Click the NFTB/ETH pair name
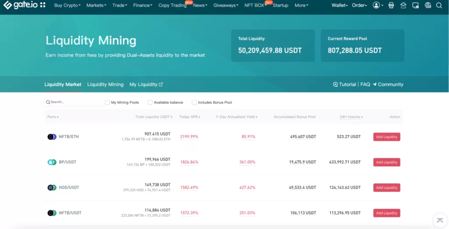 coord(69,137)
